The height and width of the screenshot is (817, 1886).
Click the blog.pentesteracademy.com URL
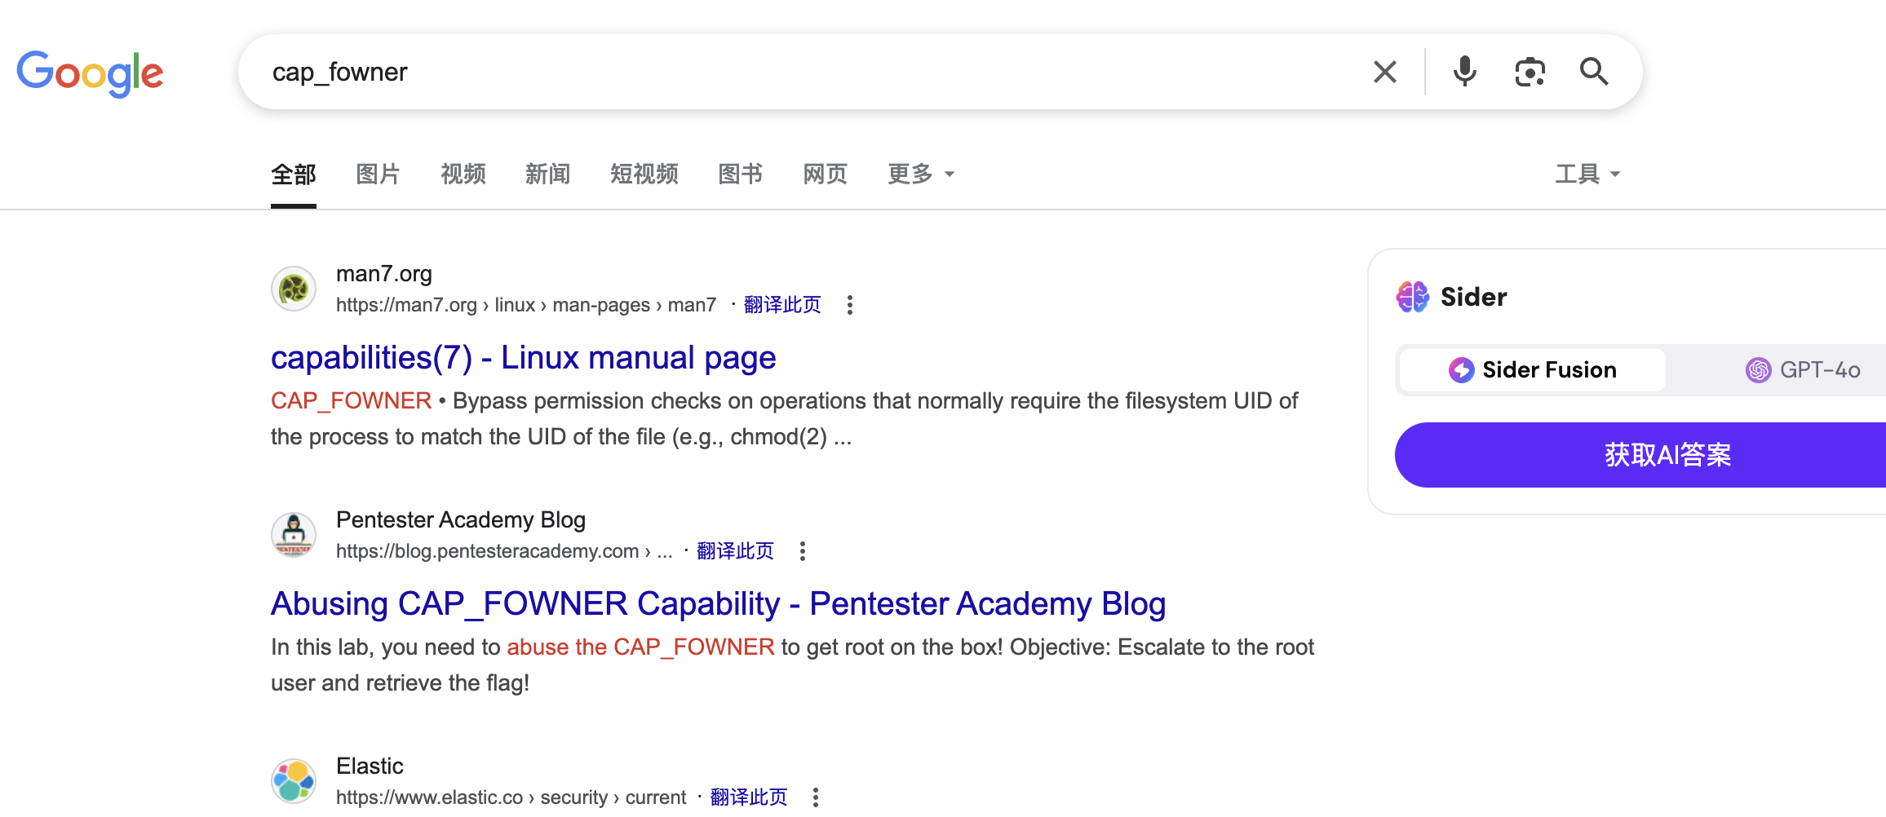tap(504, 551)
